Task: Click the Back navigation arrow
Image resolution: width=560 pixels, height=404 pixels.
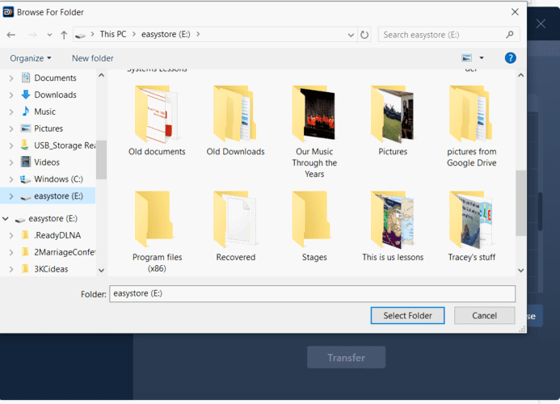Action: click(11, 35)
